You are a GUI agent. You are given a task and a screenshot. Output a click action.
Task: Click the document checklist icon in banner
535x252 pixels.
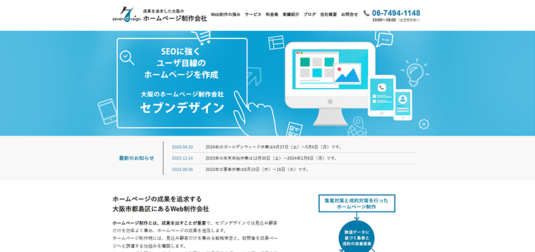(x=294, y=129)
